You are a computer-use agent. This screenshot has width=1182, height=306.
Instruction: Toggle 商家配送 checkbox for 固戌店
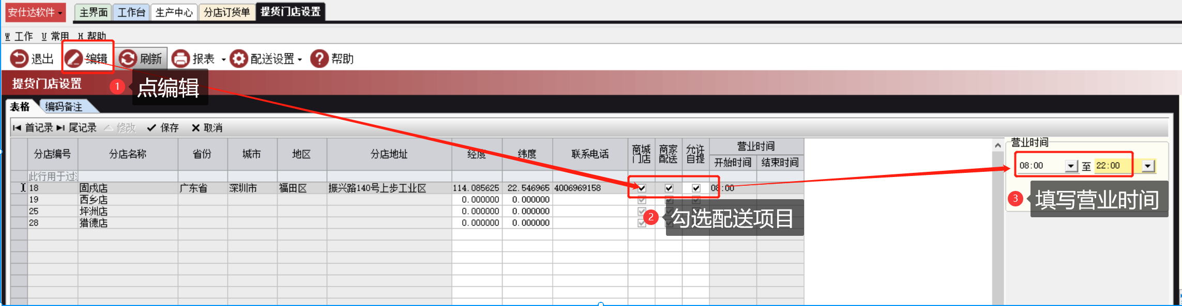669,188
